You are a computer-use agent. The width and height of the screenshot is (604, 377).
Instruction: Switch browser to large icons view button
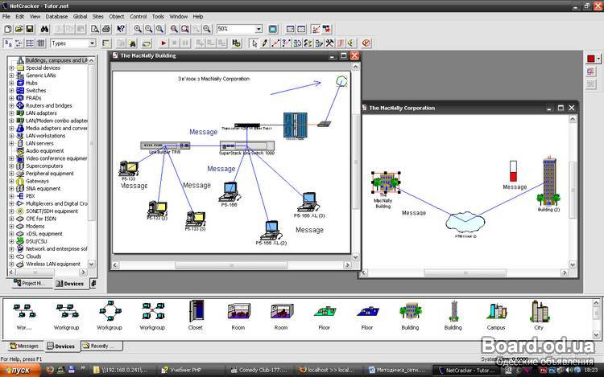click(8, 43)
